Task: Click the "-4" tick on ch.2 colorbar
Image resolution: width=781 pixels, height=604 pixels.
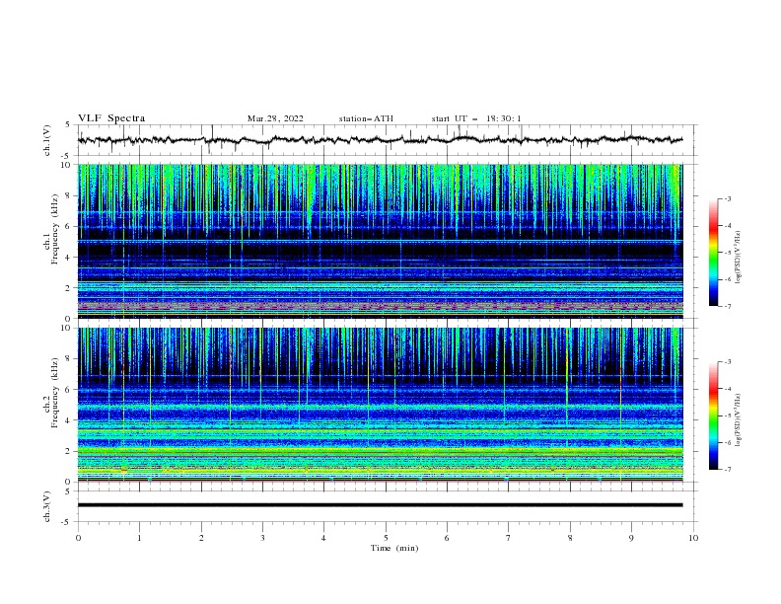Action: pos(727,389)
